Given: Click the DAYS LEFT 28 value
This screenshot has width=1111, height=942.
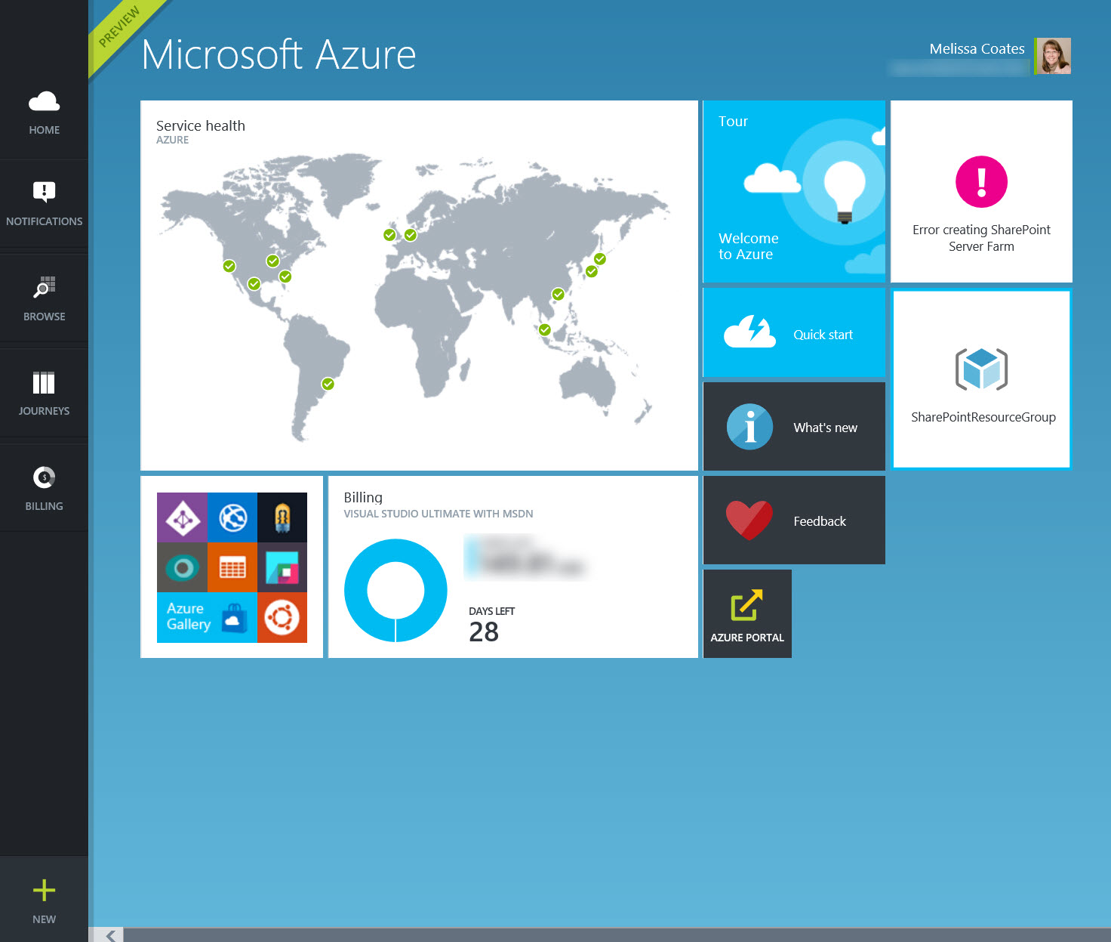Looking at the screenshot, I should (x=484, y=632).
